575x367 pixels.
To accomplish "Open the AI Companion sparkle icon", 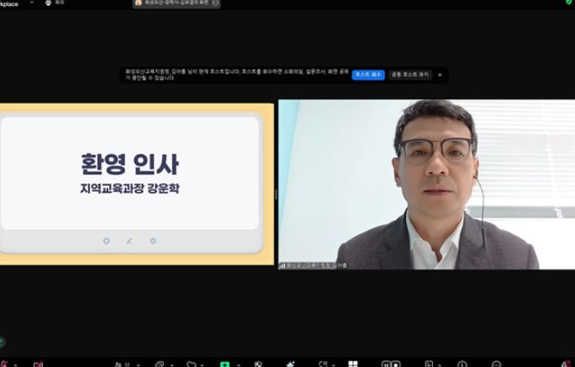I will pos(290,364).
